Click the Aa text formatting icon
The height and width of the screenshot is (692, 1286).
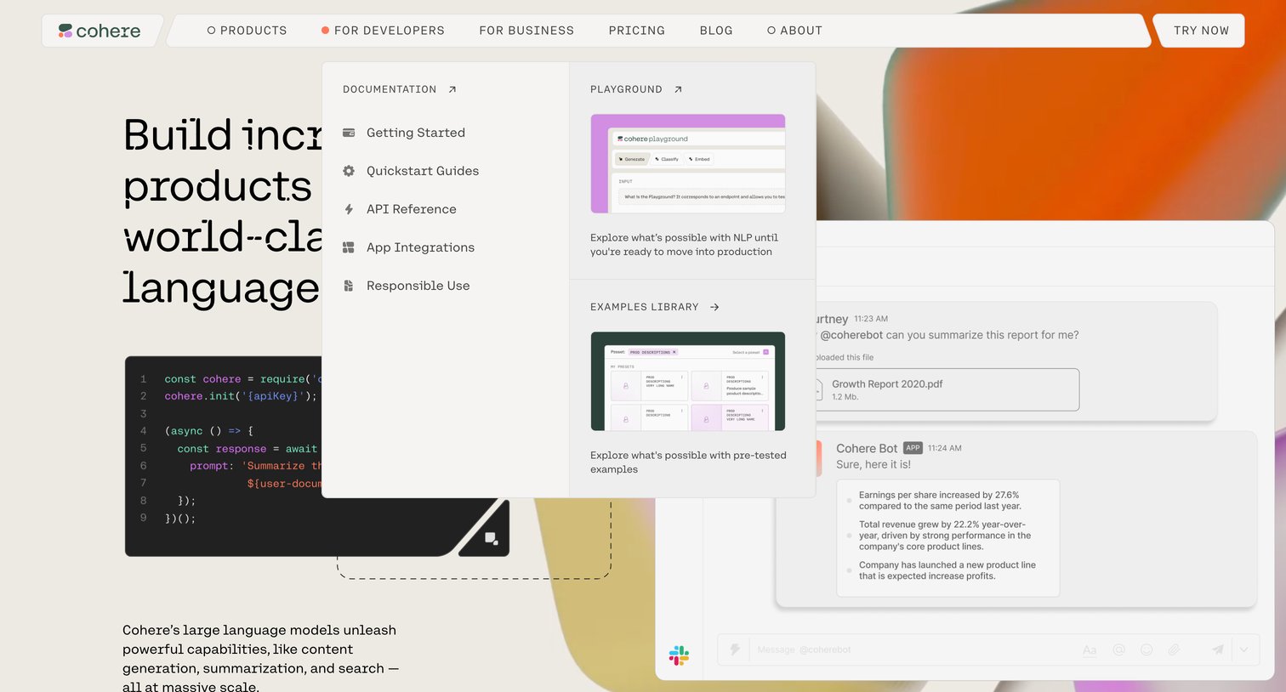(1090, 649)
